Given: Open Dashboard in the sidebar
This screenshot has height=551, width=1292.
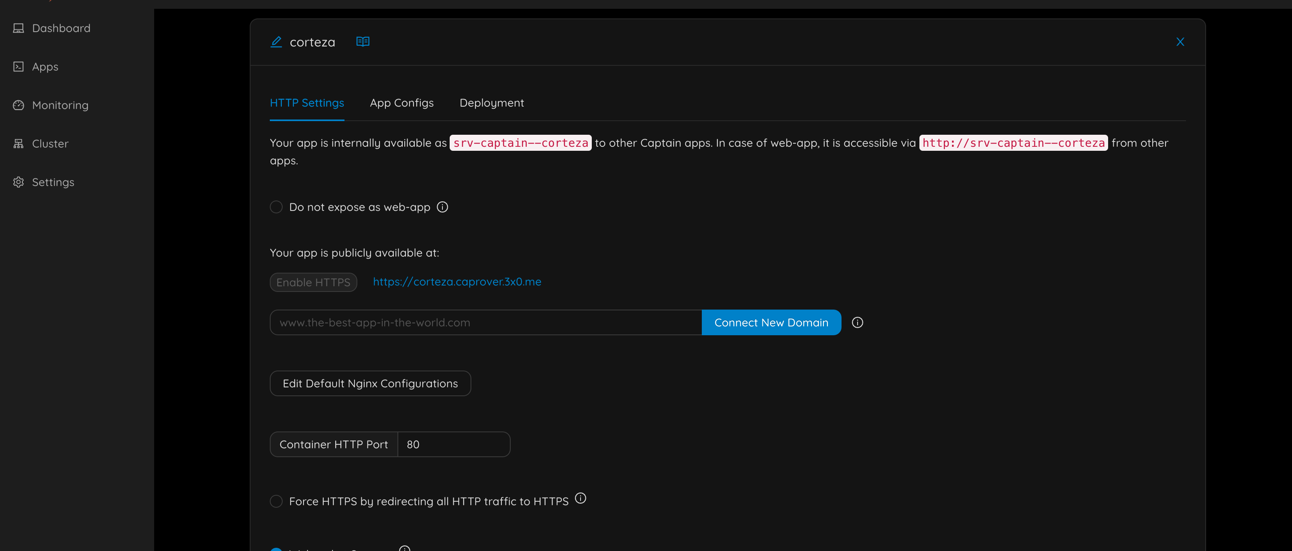Looking at the screenshot, I should tap(61, 28).
